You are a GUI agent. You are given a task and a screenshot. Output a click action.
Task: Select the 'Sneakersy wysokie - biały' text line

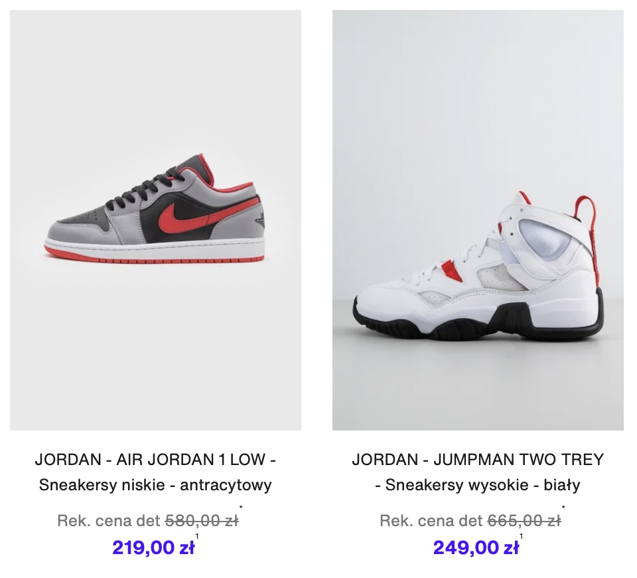point(478,485)
